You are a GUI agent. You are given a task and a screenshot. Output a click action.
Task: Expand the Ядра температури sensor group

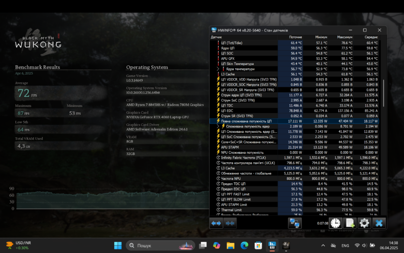[218, 69]
